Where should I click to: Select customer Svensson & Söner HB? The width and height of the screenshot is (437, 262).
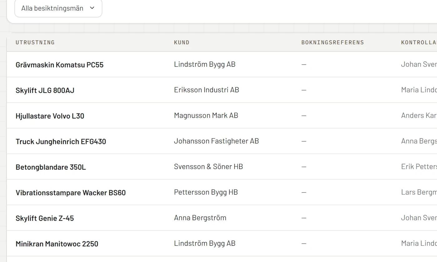tap(209, 167)
